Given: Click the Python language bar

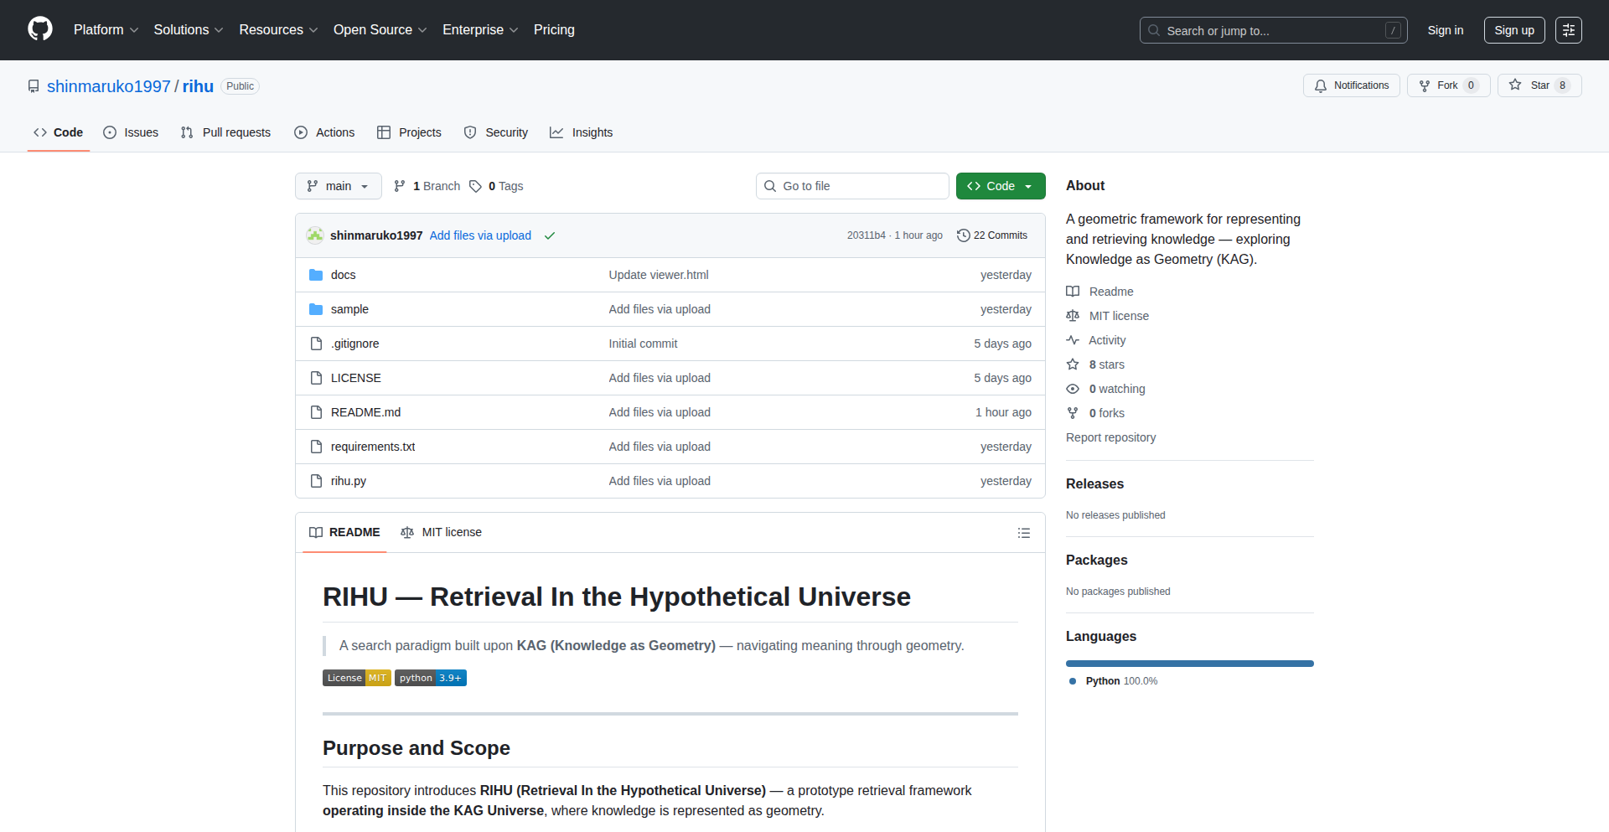Looking at the screenshot, I should pos(1189,664).
